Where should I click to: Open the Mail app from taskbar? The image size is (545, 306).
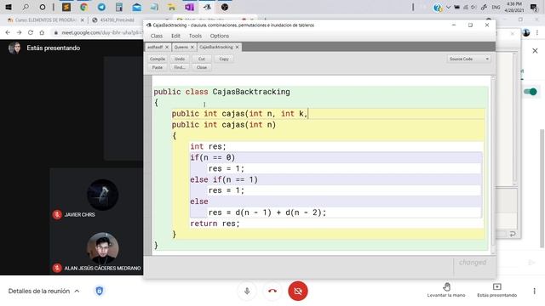[136, 7]
